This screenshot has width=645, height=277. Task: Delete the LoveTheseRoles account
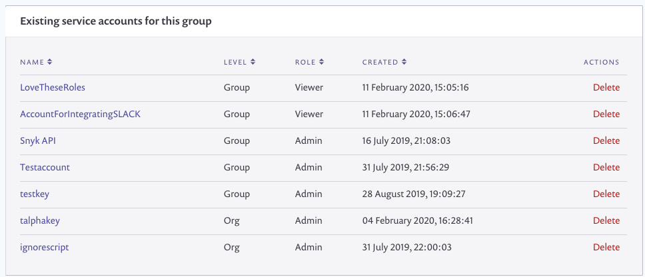click(x=606, y=87)
